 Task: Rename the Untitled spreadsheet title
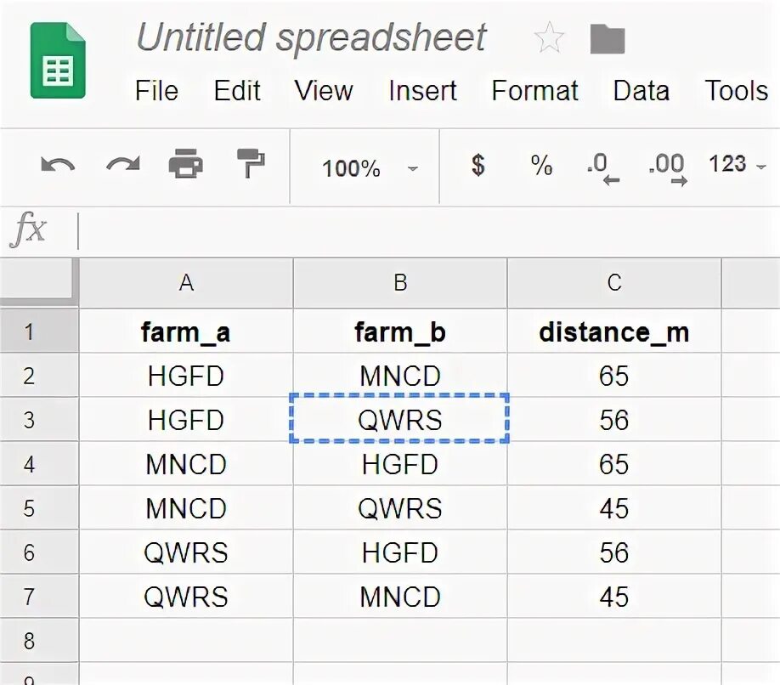(x=311, y=38)
